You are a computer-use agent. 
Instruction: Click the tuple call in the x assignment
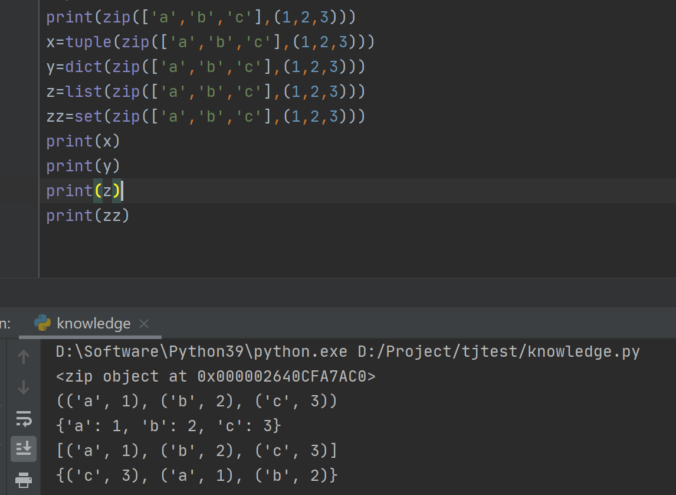[x=88, y=41]
